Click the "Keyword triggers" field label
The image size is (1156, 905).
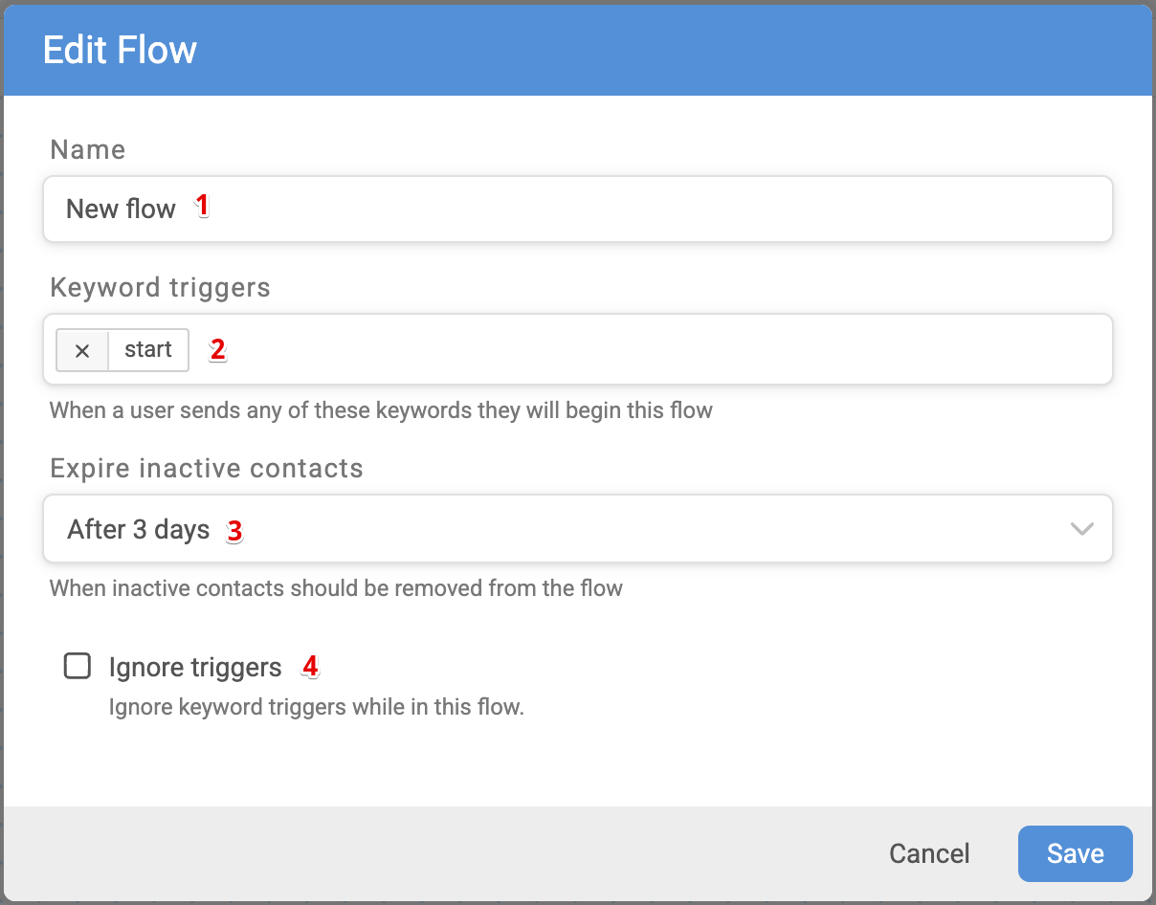coord(160,288)
